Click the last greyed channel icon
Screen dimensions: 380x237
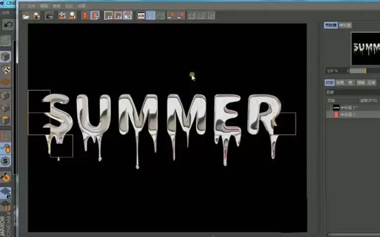211,15
